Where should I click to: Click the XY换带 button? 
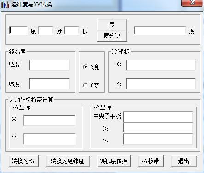151,161
